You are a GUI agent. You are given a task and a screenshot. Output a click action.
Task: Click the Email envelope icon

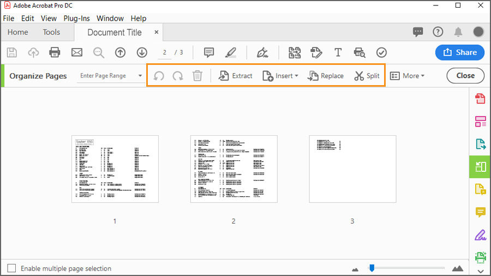click(x=77, y=52)
